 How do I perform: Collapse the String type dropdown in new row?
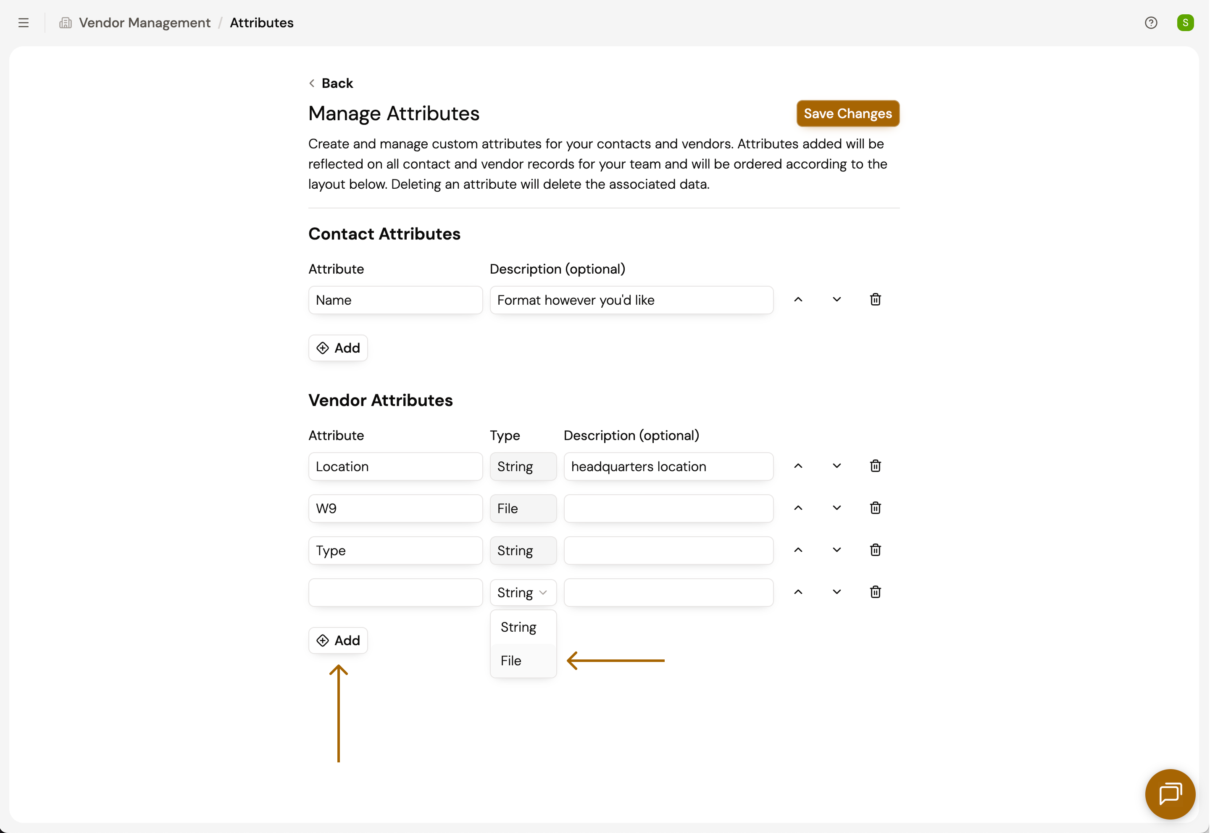(x=523, y=593)
